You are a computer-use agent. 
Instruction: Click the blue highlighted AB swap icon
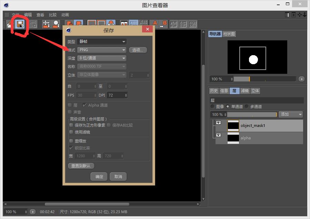(134, 23)
